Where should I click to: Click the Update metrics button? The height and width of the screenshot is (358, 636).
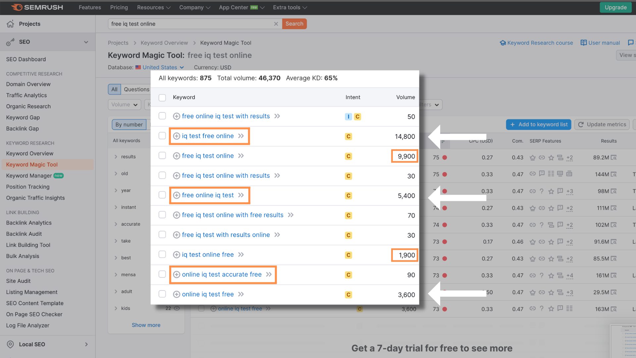click(x=602, y=125)
